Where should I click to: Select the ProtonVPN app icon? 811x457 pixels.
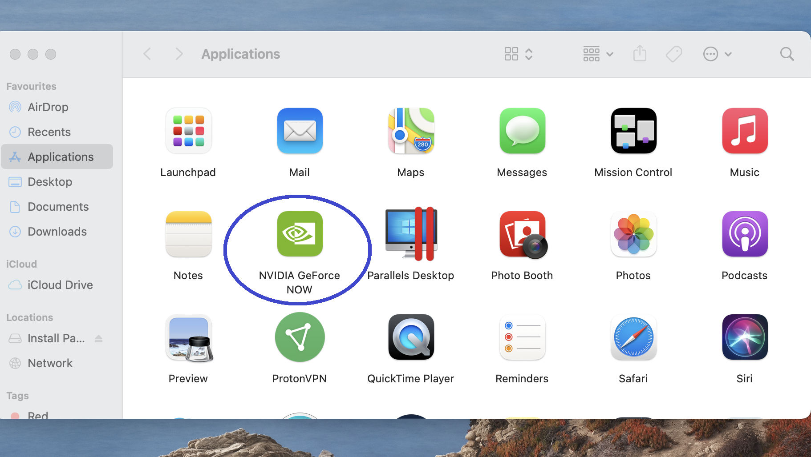tap(300, 337)
